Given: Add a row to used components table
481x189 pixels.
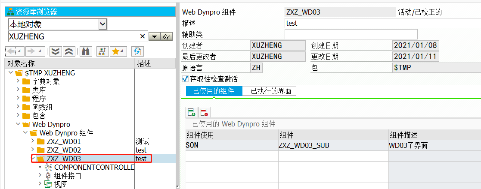Looking at the screenshot, I should (x=192, y=112).
